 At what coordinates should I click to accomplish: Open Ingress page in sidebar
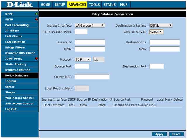tap(20, 81)
